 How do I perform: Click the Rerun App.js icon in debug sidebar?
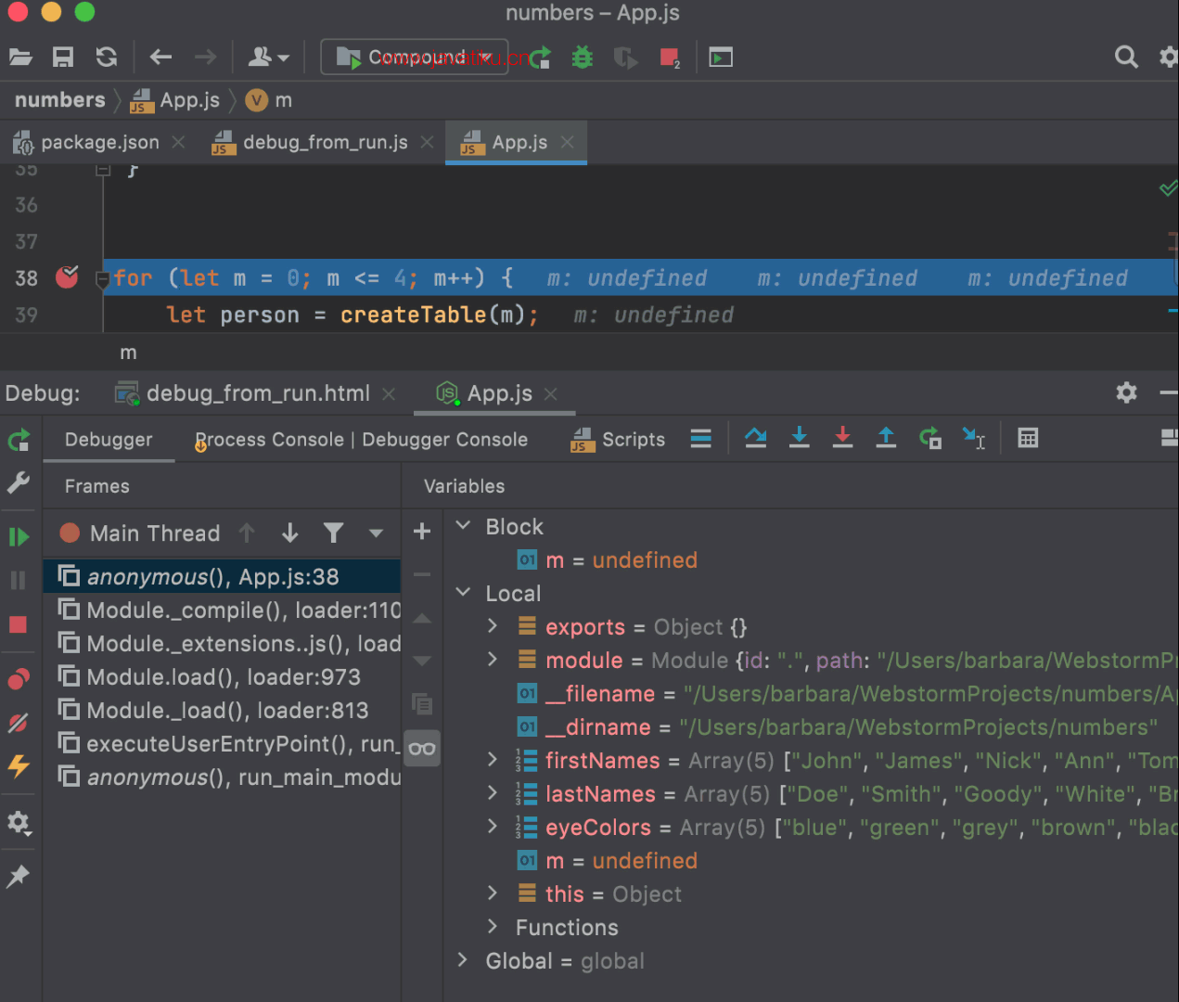[x=19, y=440]
